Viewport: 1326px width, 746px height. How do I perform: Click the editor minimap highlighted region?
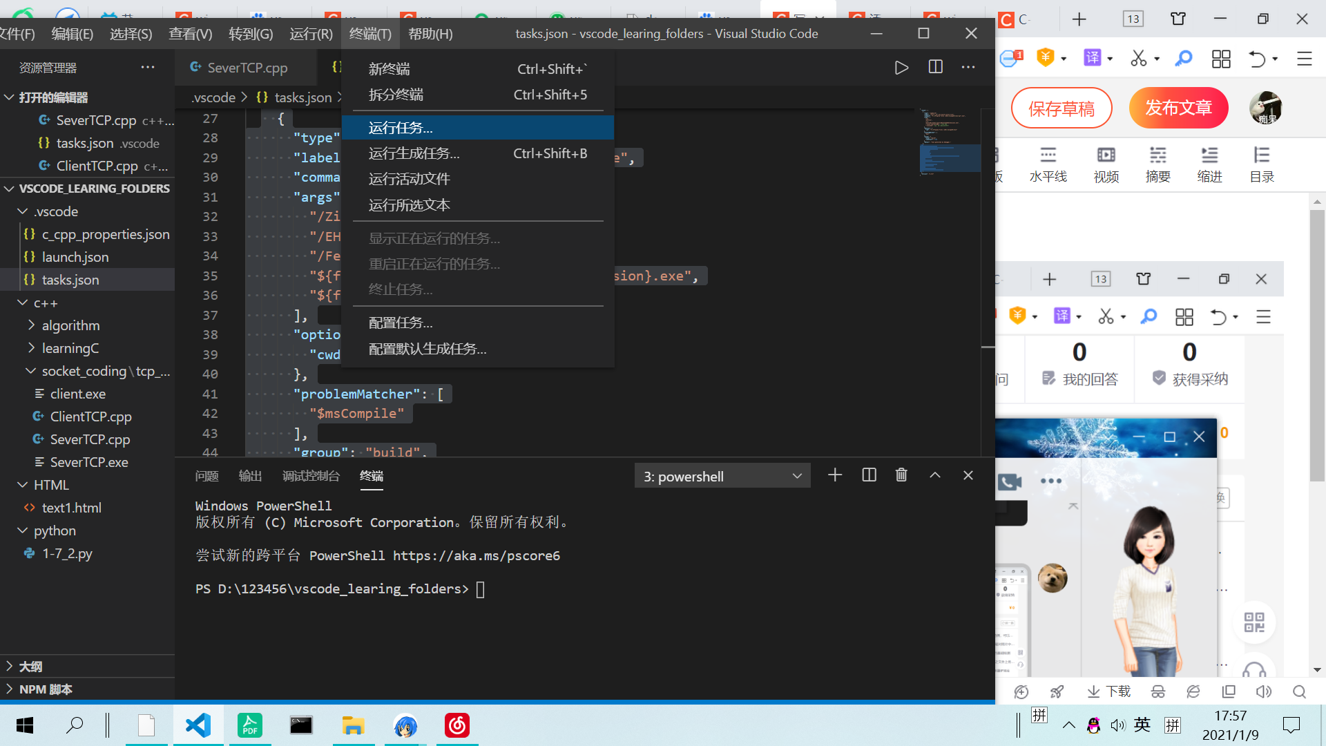(950, 158)
